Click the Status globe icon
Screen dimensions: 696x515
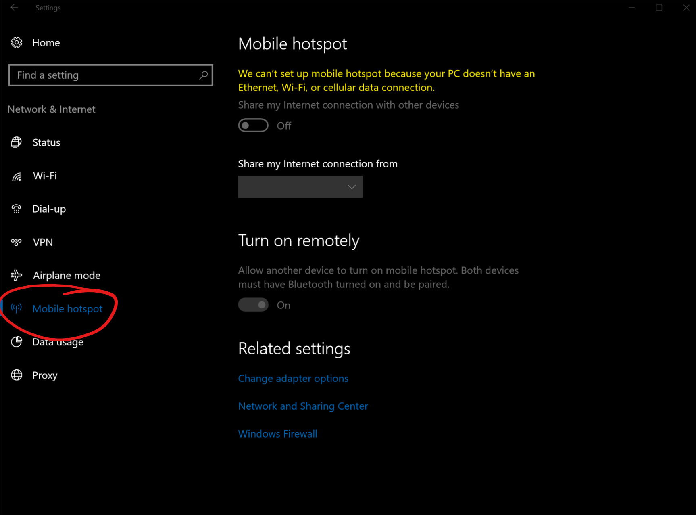pyautogui.click(x=17, y=142)
